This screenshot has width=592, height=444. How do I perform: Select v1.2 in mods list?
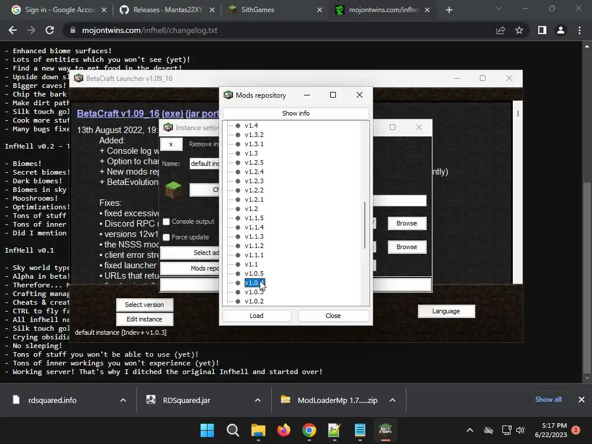pos(251,209)
